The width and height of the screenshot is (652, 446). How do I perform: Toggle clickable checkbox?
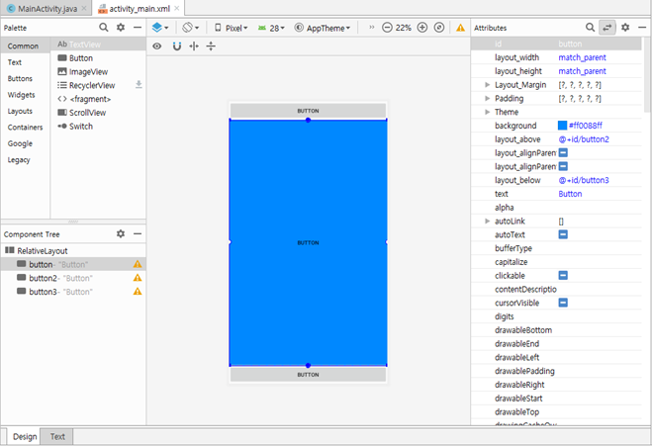coord(563,276)
